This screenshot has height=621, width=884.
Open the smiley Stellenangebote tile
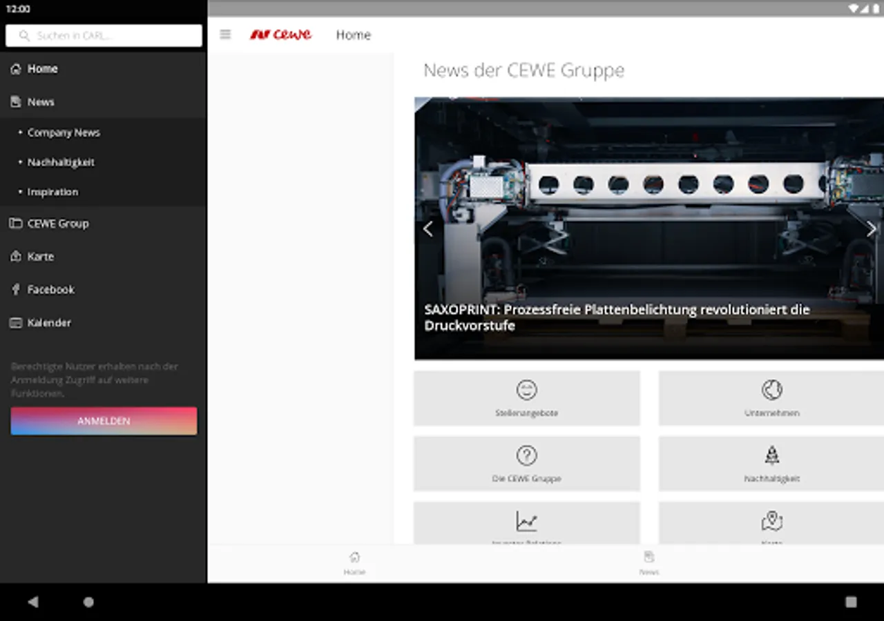pyautogui.click(x=527, y=398)
